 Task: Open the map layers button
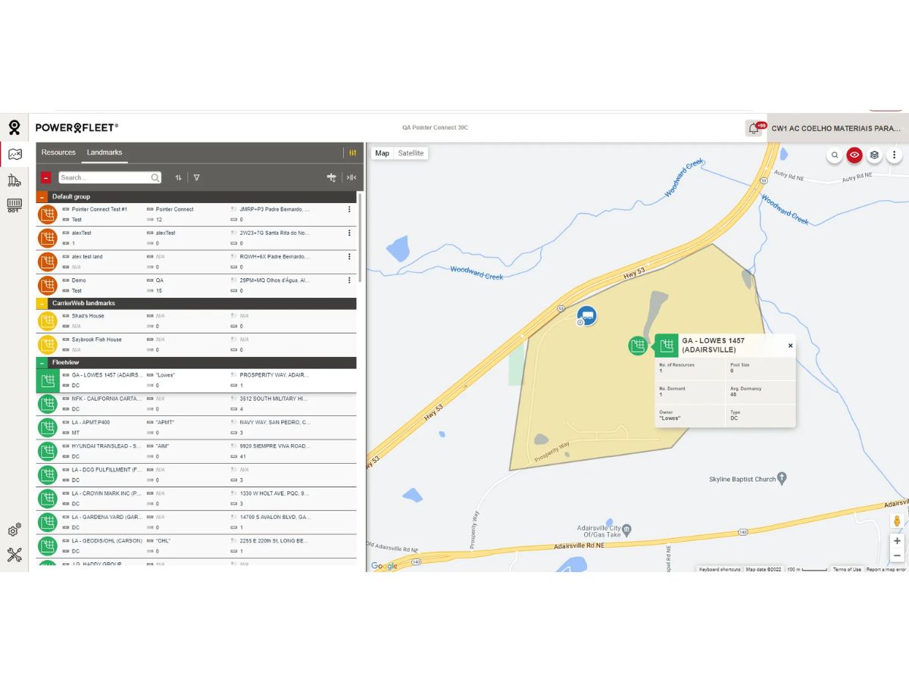point(874,155)
